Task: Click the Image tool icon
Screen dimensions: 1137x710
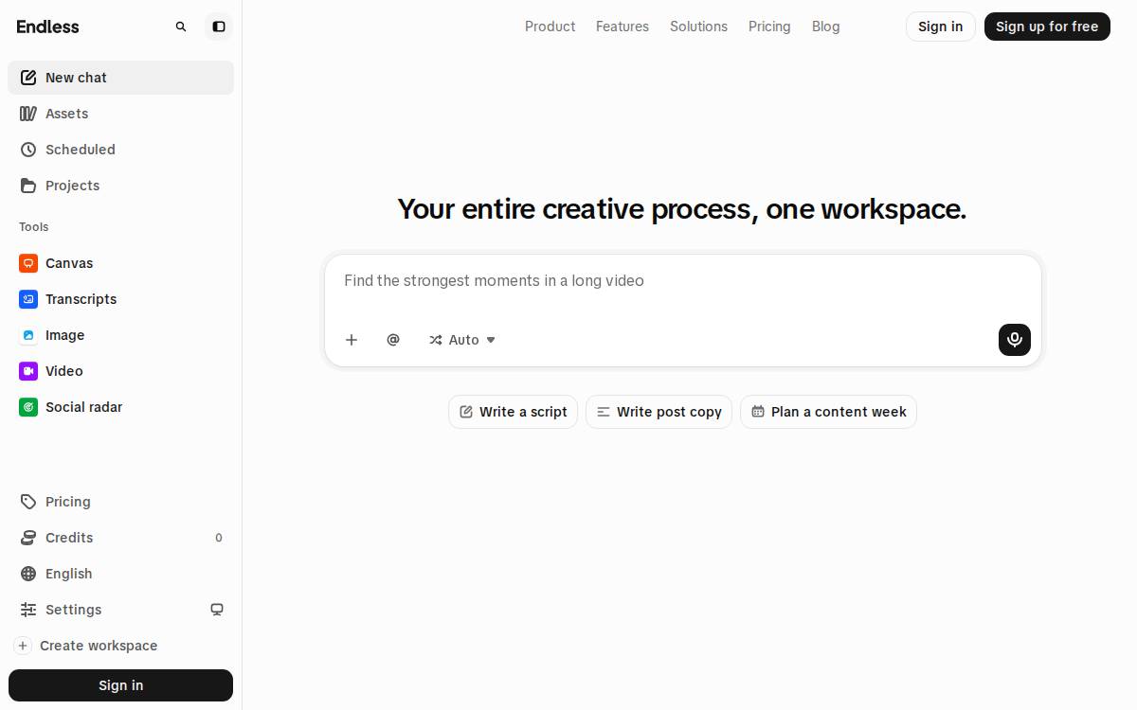Action: (28, 335)
